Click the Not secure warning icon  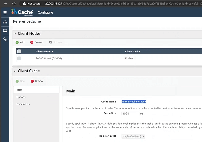(x=24, y=4)
